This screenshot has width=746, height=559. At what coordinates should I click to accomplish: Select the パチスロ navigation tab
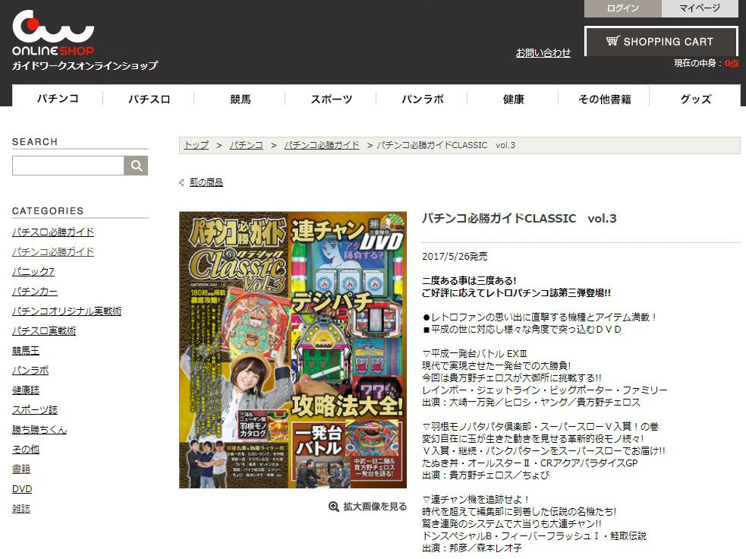(x=149, y=99)
